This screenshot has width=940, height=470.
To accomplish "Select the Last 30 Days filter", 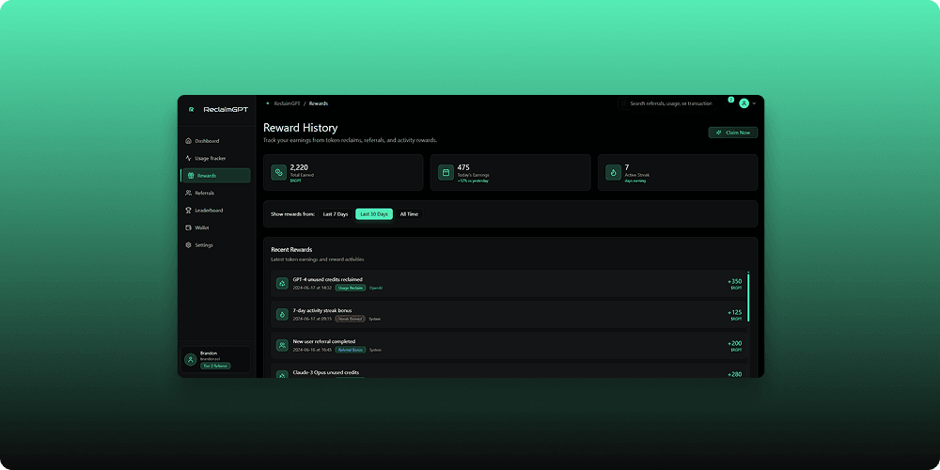I will 374,214.
